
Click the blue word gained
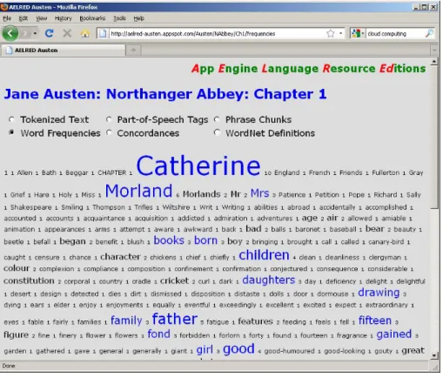[393, 334]
